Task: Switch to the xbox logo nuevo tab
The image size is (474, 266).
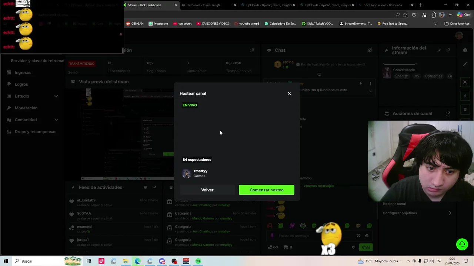Action: tap(386, 5)
